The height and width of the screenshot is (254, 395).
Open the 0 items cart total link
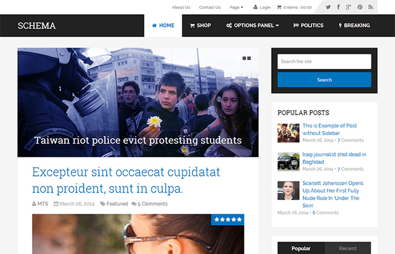click(297, 7)
